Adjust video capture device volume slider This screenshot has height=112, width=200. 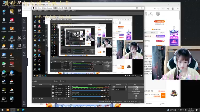point(87,96)
